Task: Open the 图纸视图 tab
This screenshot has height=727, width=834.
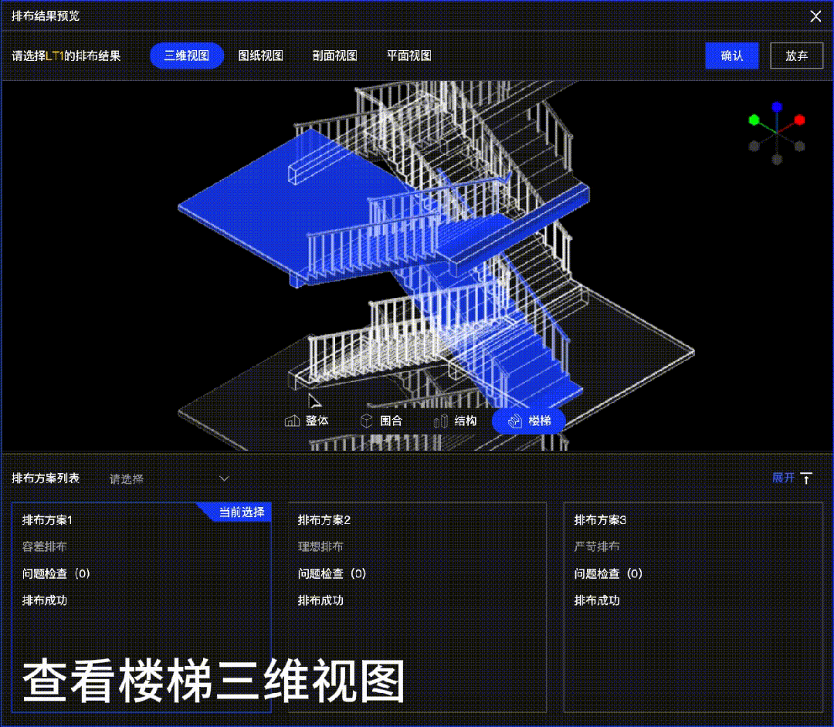Action: (261, 56)
